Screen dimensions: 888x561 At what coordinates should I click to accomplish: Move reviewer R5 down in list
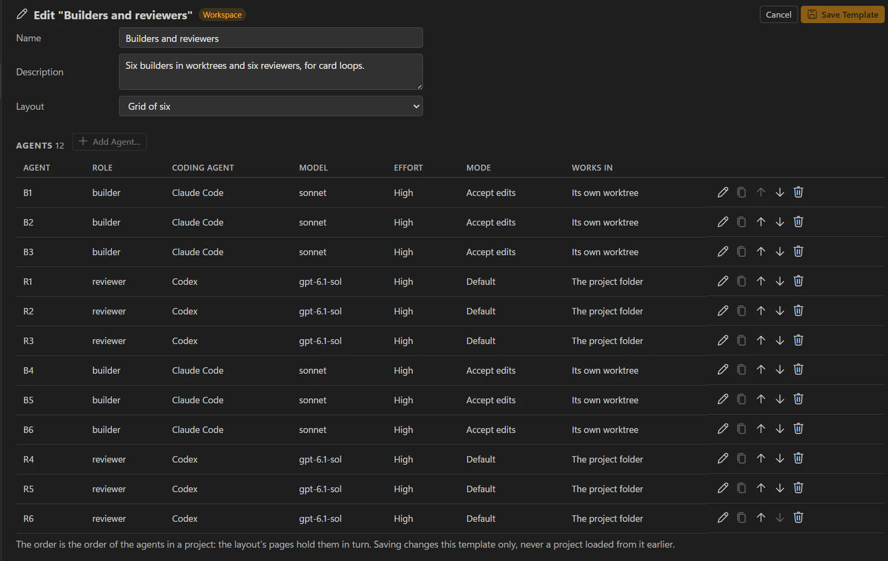click(x=780, y=488)
